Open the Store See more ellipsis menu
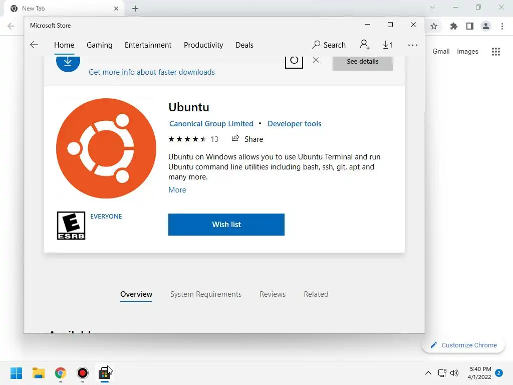Image resolution: width=513 pixels, height=385 pixels. [x=413, y=45]
